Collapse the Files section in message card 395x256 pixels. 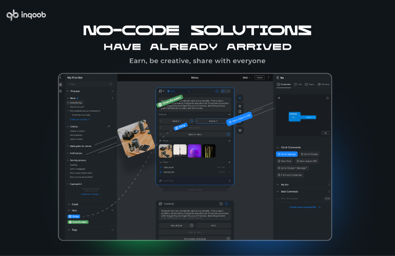pos(161,162)
